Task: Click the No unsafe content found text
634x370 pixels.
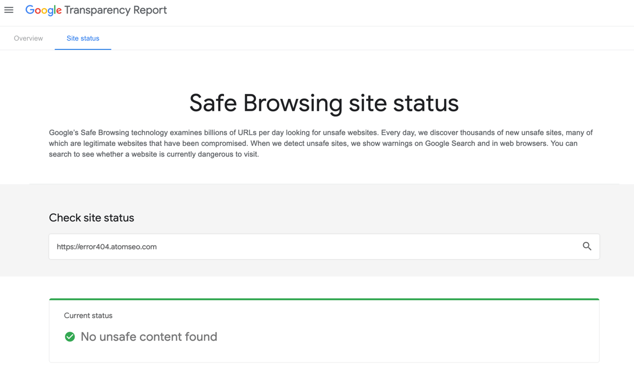Action: [149, 337]
